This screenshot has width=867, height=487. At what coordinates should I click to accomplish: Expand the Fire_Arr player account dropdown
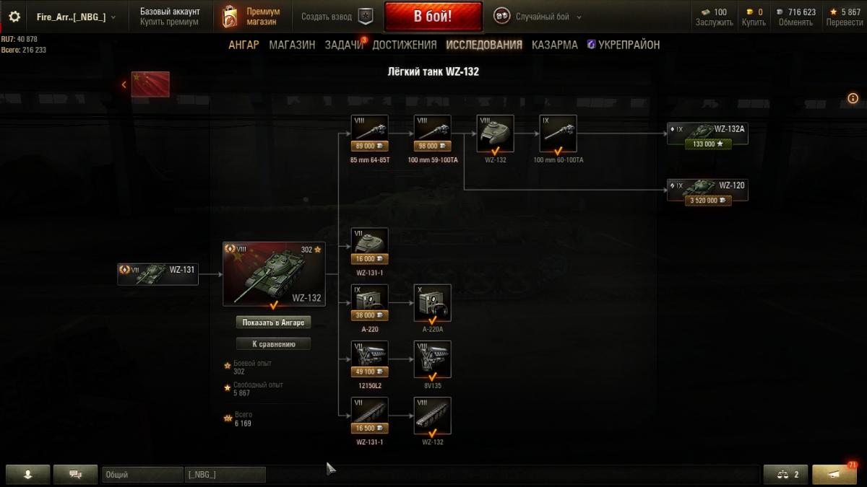tap(76, 17)
